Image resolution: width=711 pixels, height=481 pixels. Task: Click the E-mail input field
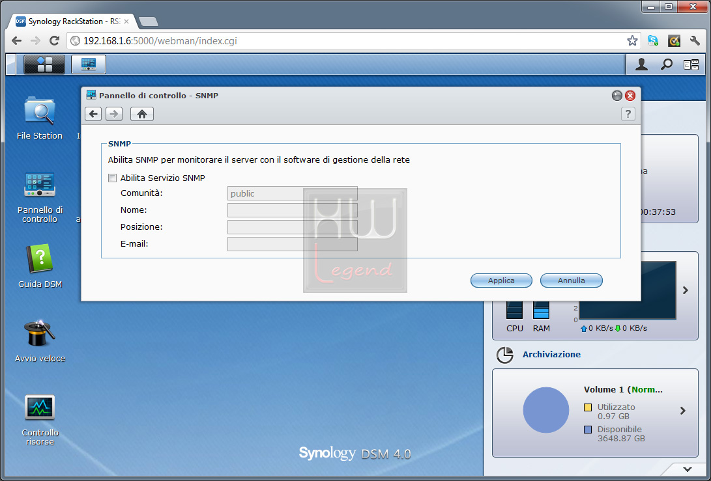pos(293,243)
